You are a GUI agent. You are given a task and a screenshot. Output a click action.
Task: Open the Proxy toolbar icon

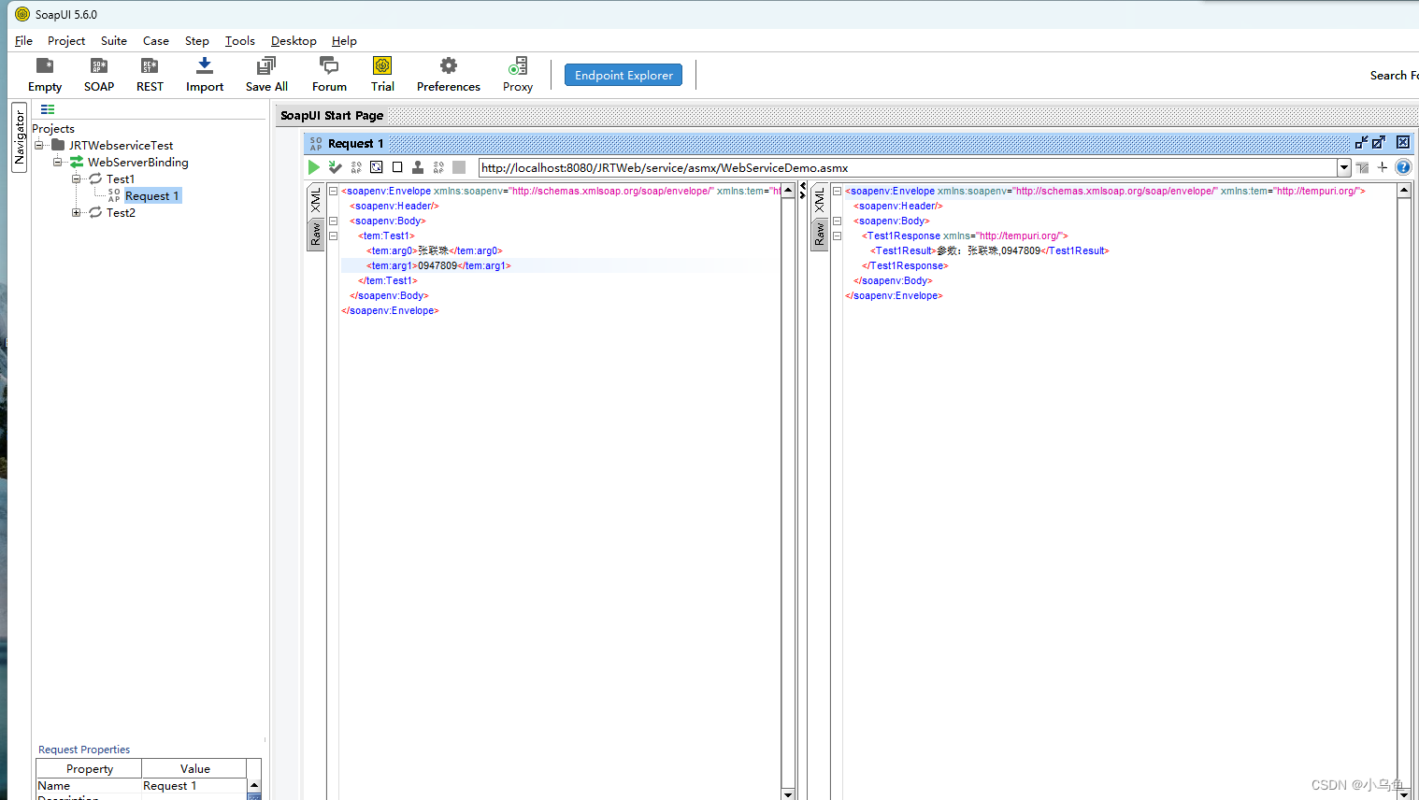click(x=518, y=74)
